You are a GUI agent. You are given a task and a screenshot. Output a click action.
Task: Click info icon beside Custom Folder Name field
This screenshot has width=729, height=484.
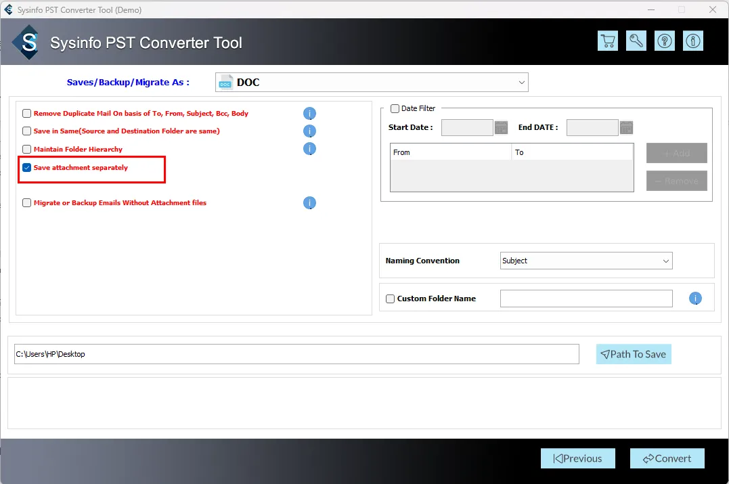pyautogui.click(x=695, y=299)
